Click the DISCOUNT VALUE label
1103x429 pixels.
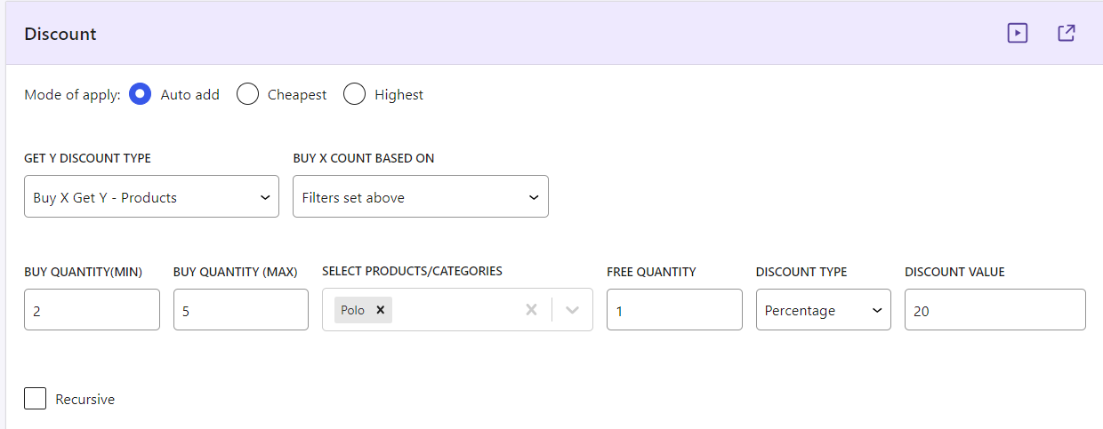[954, 272]
